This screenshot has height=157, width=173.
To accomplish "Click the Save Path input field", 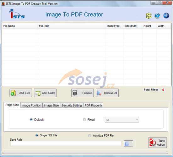I will pyautogui.click(x=66, y=143).
